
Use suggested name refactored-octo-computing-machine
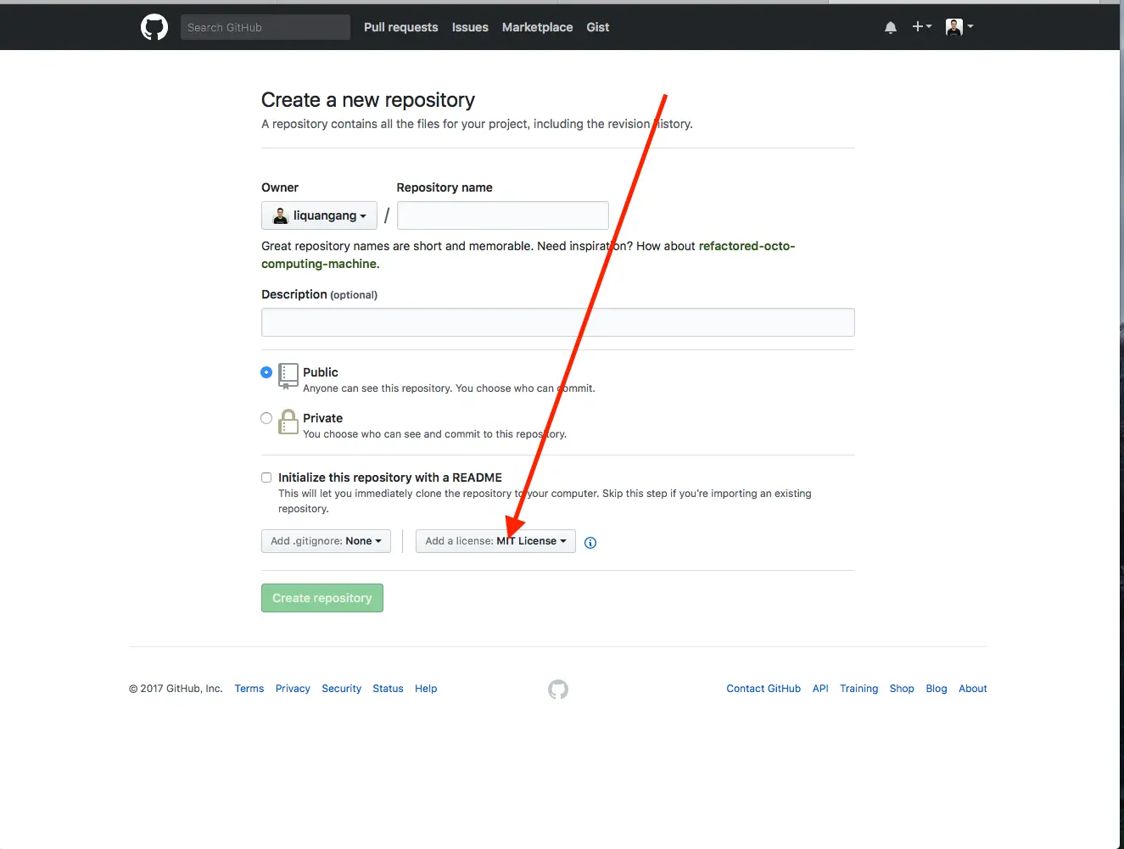(528, 254)
